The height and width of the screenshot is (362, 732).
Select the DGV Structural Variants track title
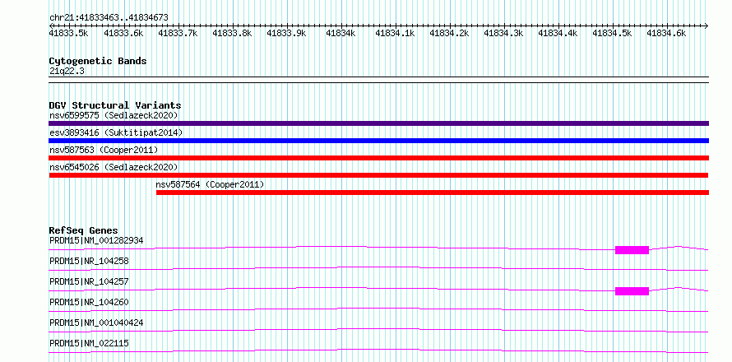(115, 105)
